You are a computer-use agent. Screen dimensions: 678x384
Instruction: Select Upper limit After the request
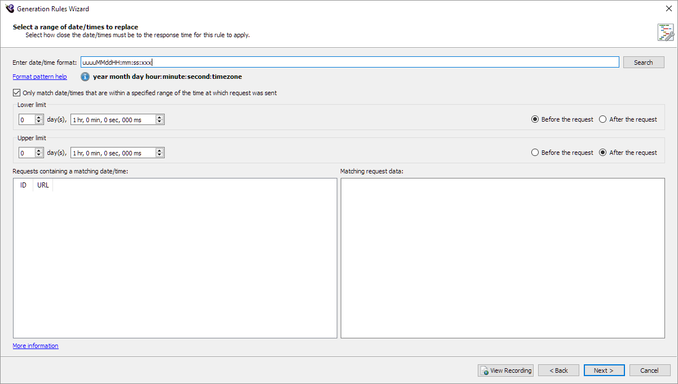coord(603,153)
